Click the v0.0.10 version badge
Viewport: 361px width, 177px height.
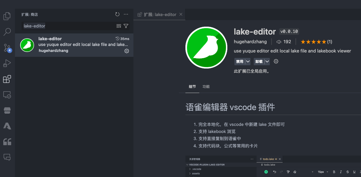[289, 32]
